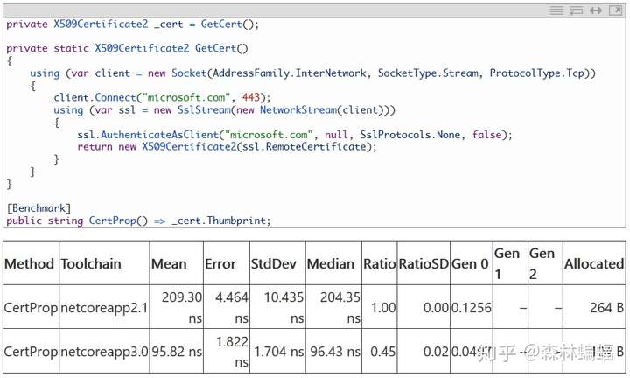
Task: Click the StdDev column header
Action: 271,263
